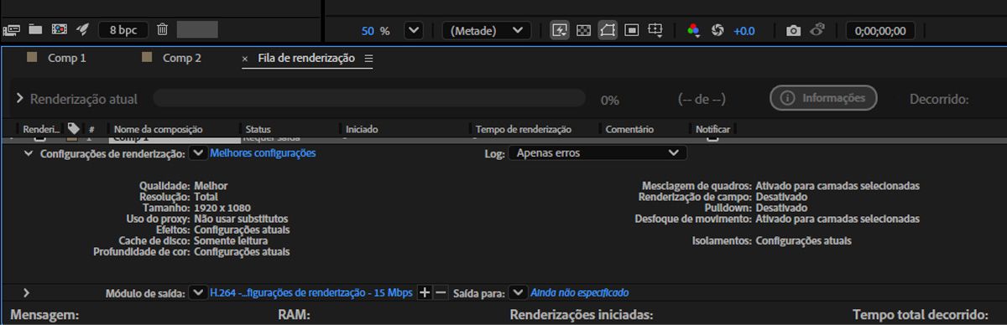1007x325 pixels.
Task: Click the Iniciado column header
Action: click(x=362, y=130)
